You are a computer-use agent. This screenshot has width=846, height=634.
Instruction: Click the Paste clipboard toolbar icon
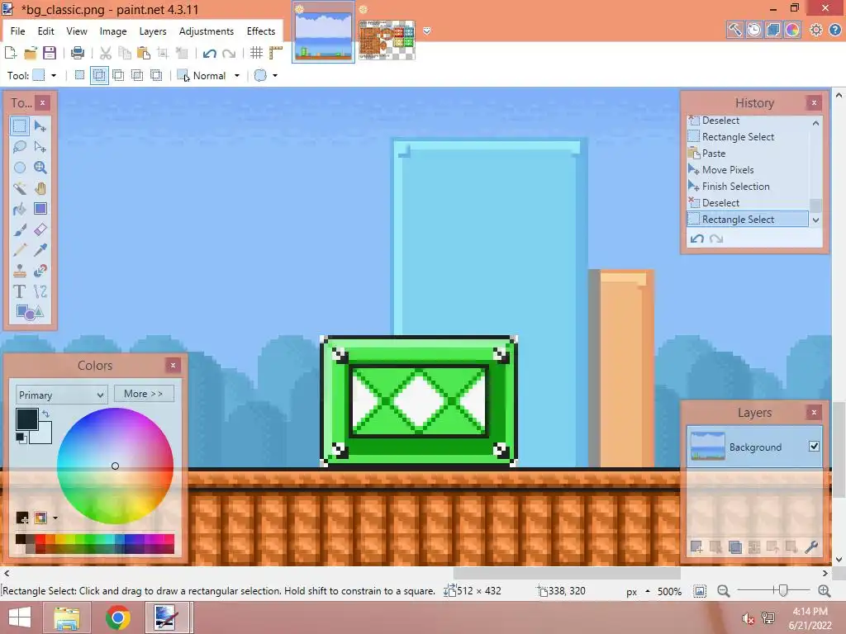(144, 53)
